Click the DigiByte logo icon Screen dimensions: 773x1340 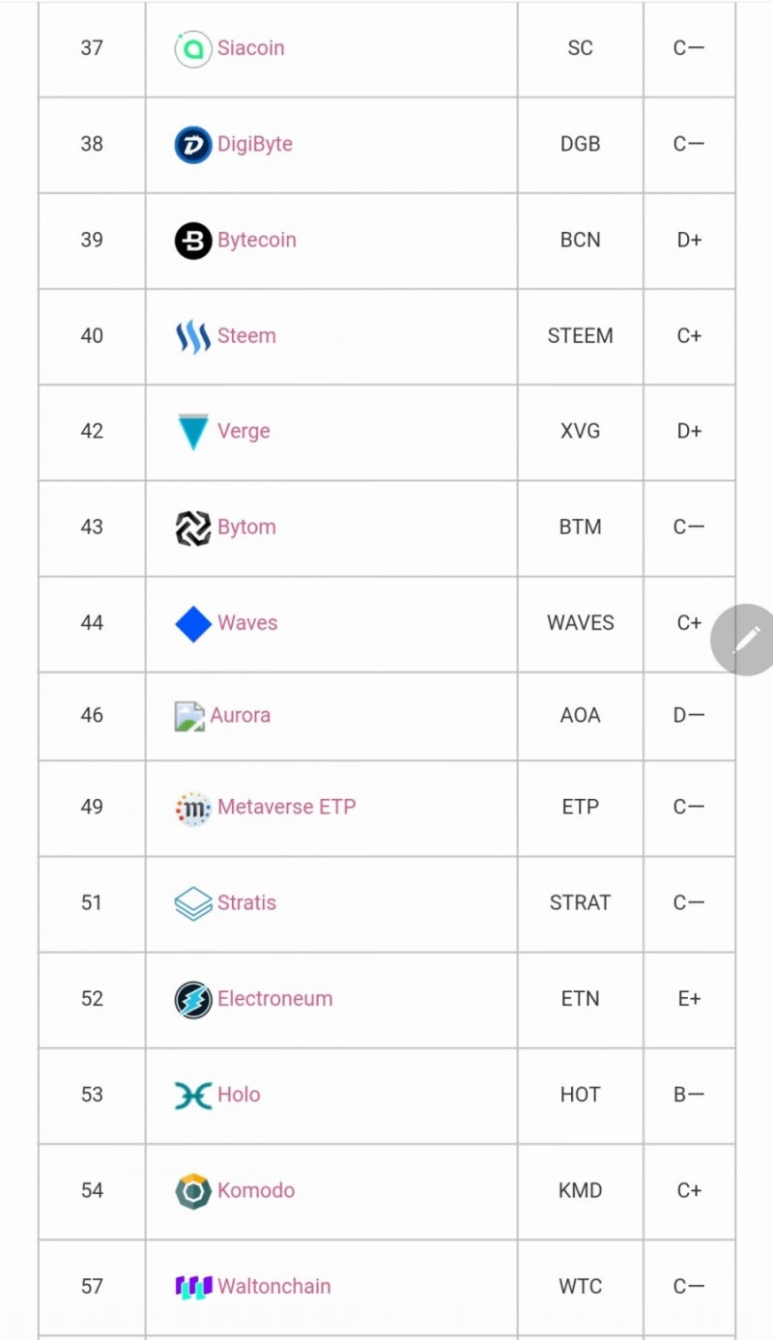pos(192,145)
